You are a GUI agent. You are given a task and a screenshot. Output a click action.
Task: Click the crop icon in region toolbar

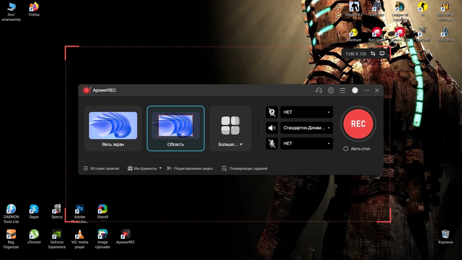coord(373,54)
